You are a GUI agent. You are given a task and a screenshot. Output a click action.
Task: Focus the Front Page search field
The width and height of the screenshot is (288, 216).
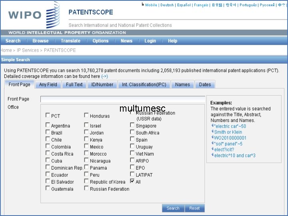coord(123,99)
